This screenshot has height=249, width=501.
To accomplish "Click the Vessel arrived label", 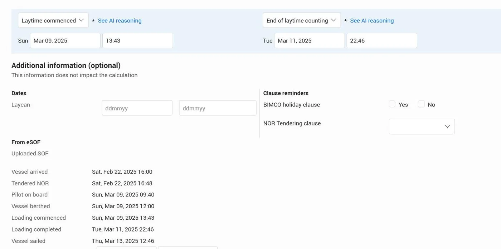I will [29, 172].
